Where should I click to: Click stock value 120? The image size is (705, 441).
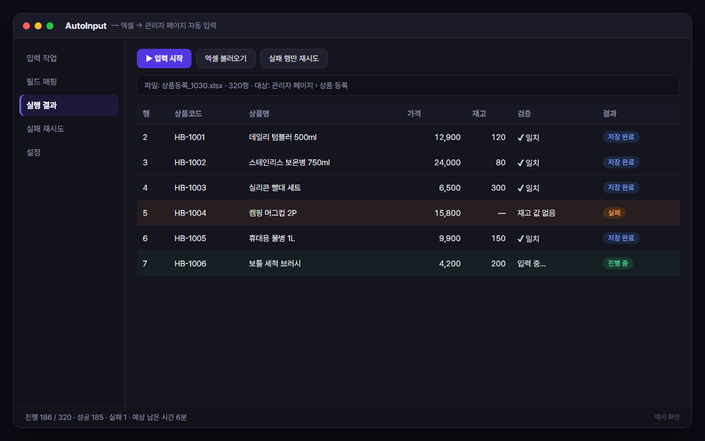pos(498,137)
